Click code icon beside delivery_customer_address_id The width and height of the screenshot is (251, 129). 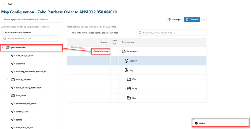tap(13, 72)
